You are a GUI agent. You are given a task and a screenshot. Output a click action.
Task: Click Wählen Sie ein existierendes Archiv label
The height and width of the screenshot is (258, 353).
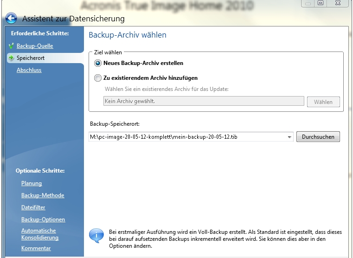coord(167,89)
